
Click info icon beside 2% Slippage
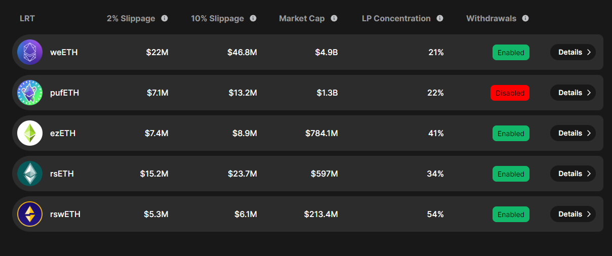pyautogui.click(x=165, y=18)
